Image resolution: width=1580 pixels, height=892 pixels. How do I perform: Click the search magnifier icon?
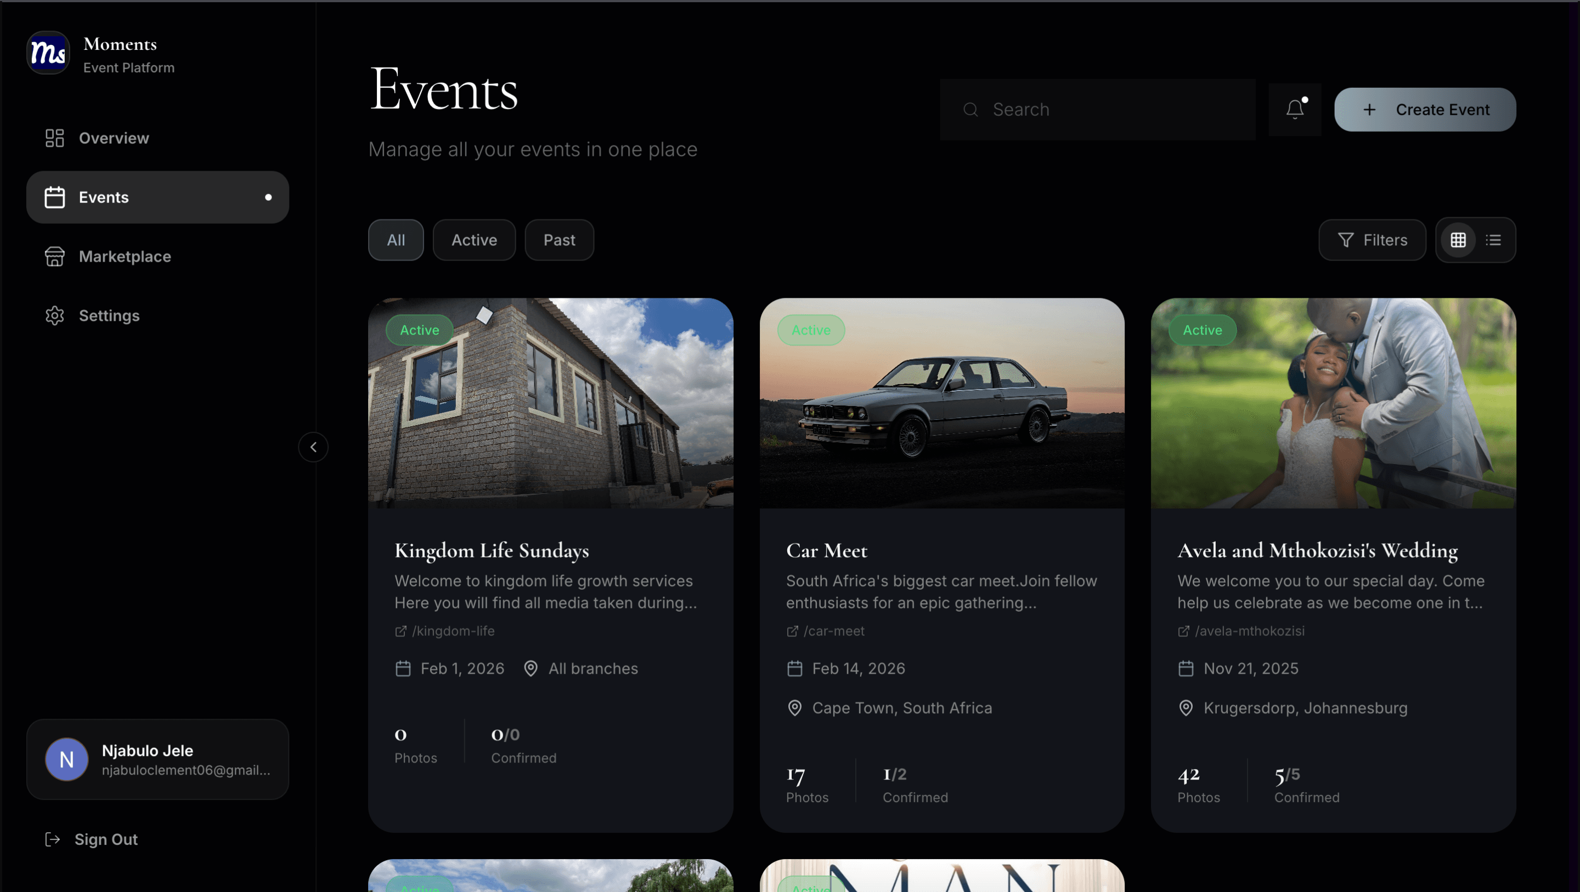(x=970, y=109)
